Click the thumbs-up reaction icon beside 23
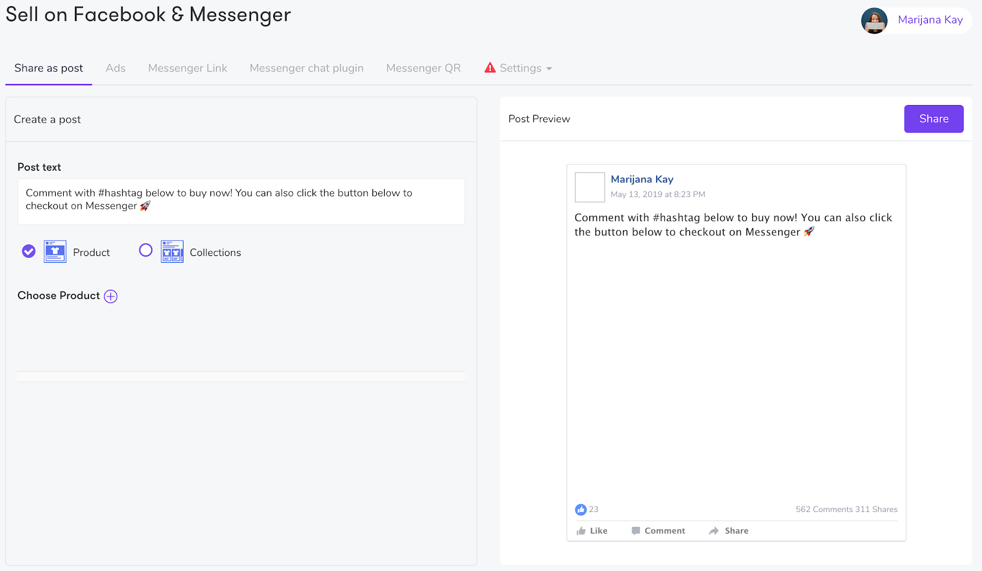The image size is (982, 571). click(581, 510)
